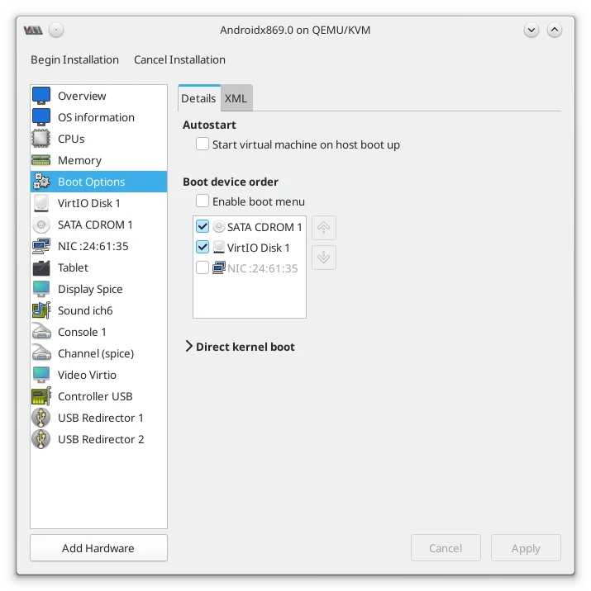591x591 pixels.
Task: Click the Add Hardware button
Action: (98, 548)
